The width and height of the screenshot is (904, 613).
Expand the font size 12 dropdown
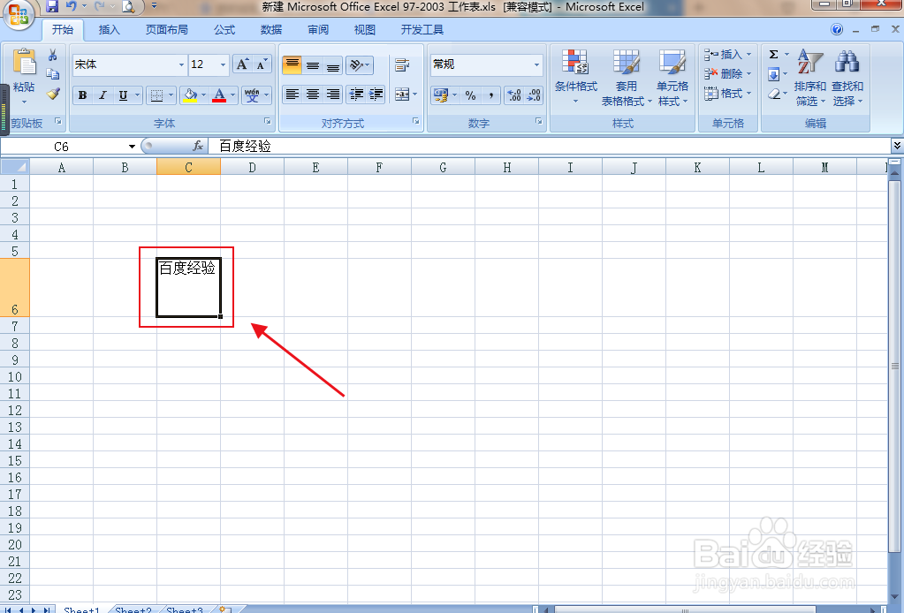click(x=223, y=64)
